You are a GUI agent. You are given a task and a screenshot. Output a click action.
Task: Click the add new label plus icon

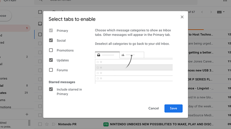coord(27,114)
